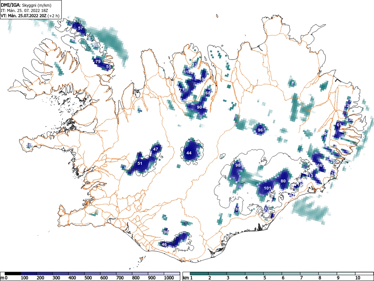Click the visibility value '44' on the central glacier
This screenshot has height=281, width=374.
(189, 153)
